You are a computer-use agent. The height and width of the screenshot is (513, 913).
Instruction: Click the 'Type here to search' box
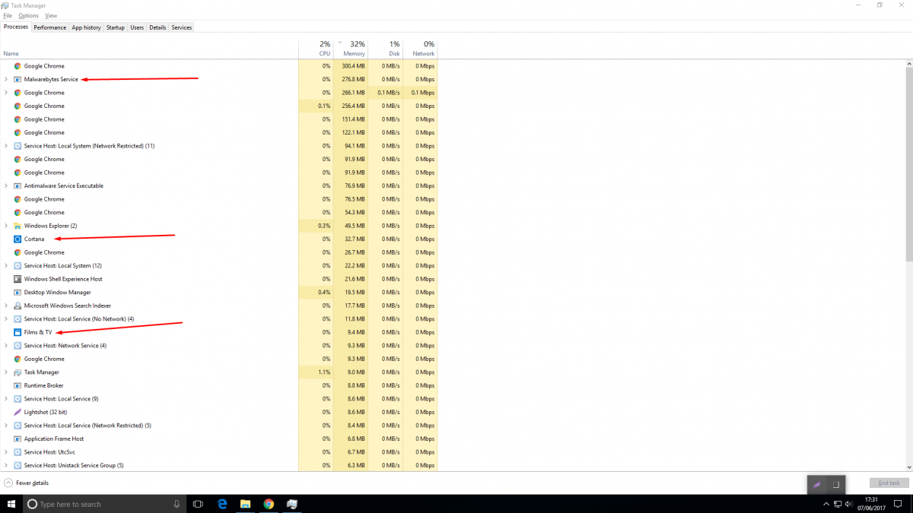click(104, 504)
